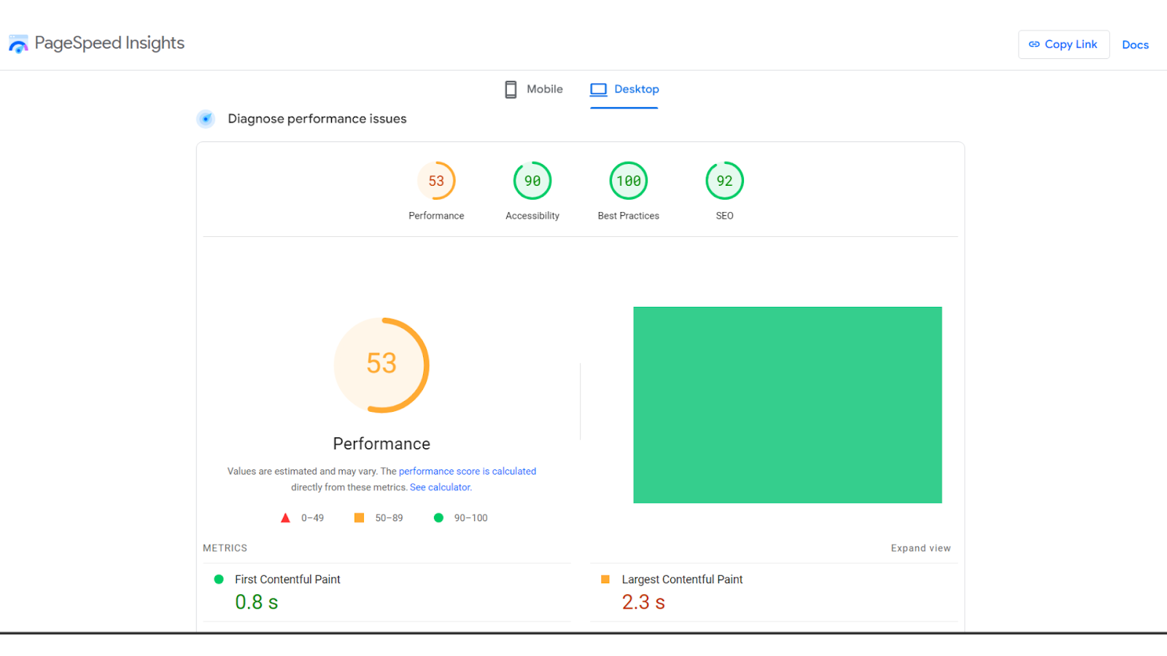Open the PageSpeed Insights home title

pyautogui.click(x=109, y=43)
